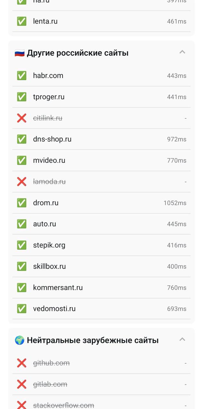Collapse the Нейтральные зарубежные сайты section
Screen dimensions: 203x409
tap(182, 339)
